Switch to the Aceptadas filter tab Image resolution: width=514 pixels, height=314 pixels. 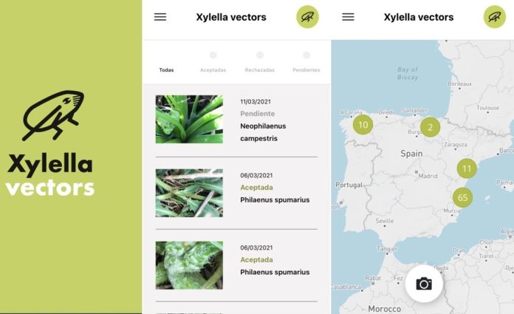[213, 70]
